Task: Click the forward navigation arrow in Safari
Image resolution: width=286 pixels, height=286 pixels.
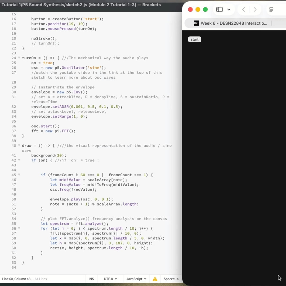Action: [x=255, y=10]
